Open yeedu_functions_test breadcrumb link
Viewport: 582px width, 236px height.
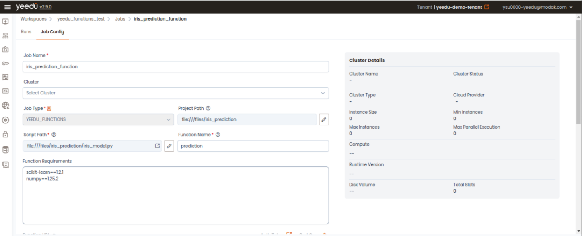coord(81,19)
